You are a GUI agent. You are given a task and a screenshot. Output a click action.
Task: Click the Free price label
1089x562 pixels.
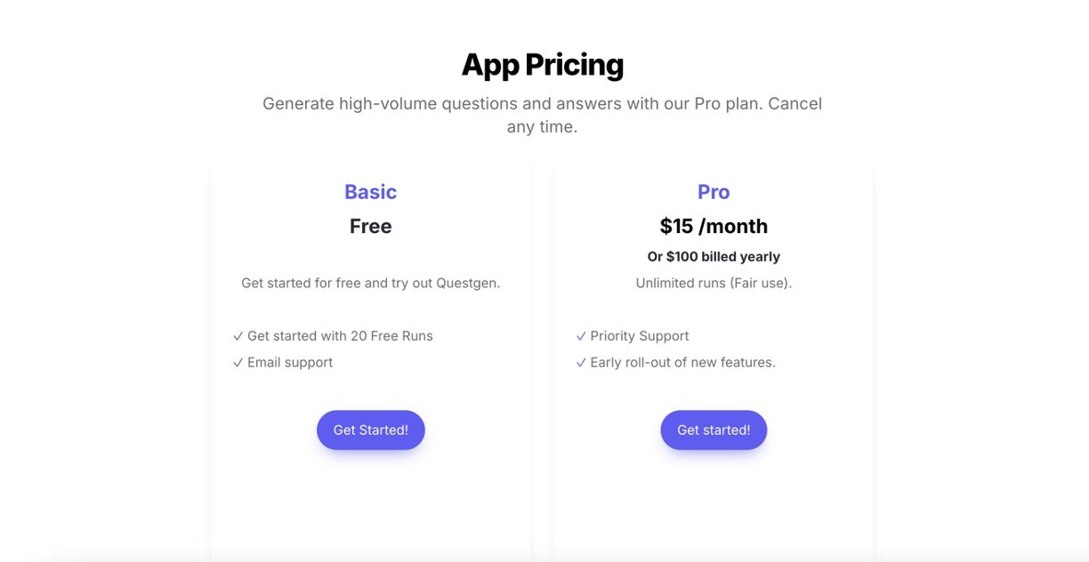point(370,227)
